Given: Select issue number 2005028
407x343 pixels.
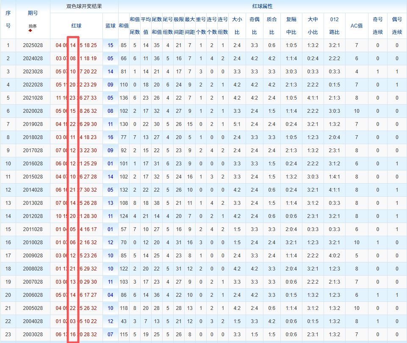Looking at the screenshot, I should point(33,308).
